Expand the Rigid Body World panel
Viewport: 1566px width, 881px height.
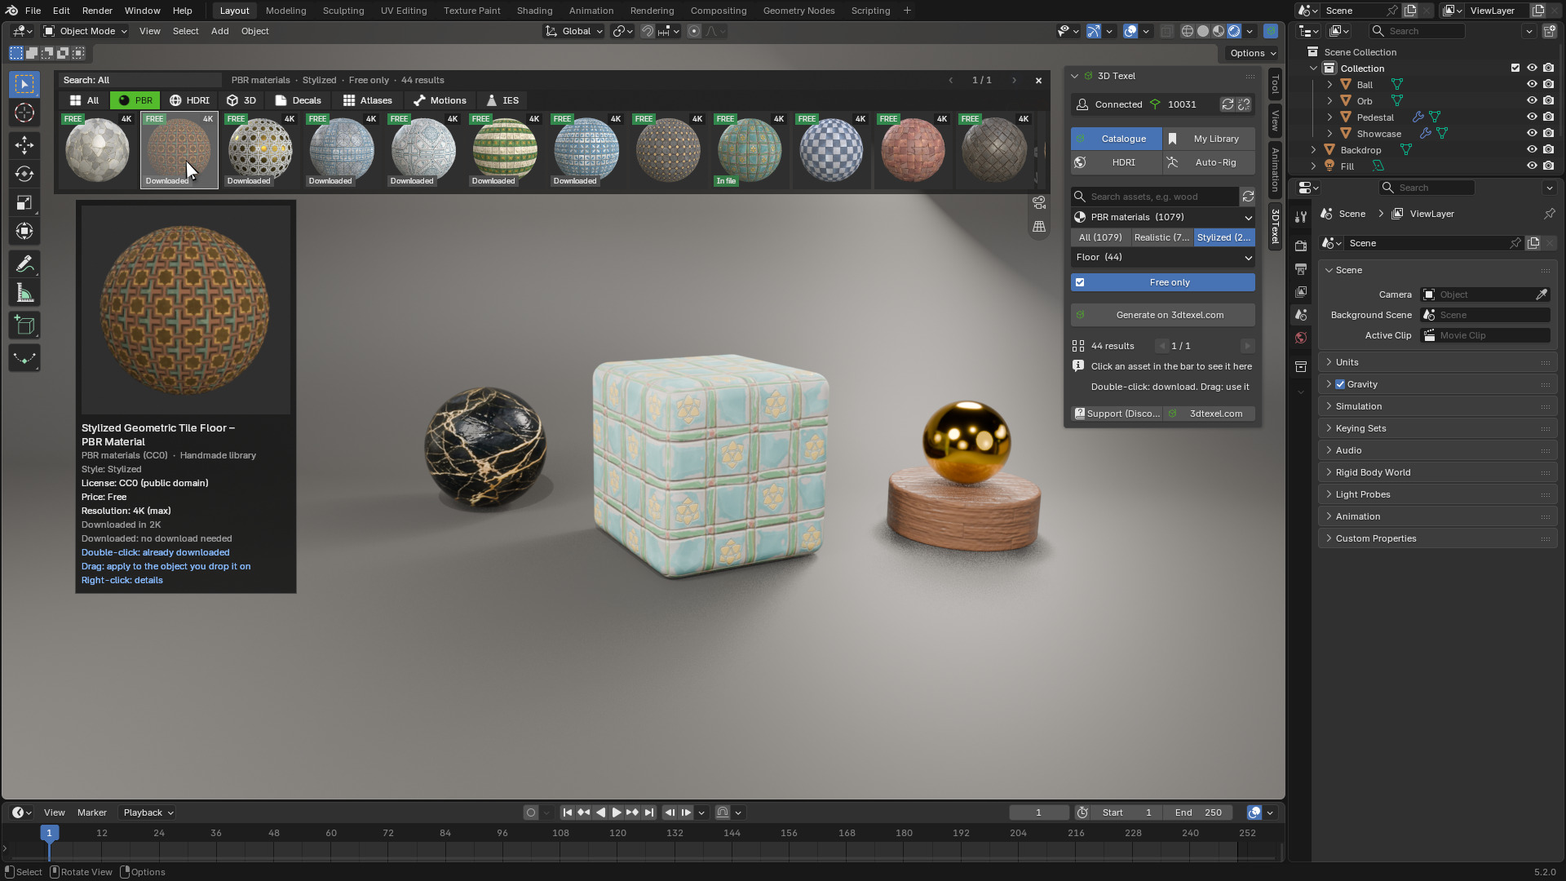(x=1437, y=472)
